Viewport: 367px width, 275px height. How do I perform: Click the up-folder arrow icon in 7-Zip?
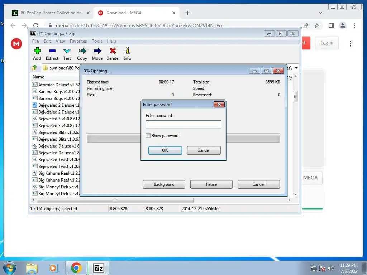[34, 68]
